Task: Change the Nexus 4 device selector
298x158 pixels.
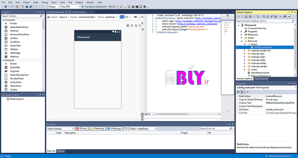Action: click(x=64, y=17)
